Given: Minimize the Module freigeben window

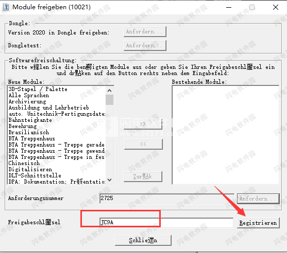Looking at the screenshot, I should click(x=229, y=7).
